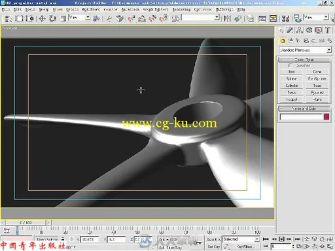The width and height of the screenshot is (335, 251).
Task: Open the Render Scene dialog icon
Action: point(297,19)
